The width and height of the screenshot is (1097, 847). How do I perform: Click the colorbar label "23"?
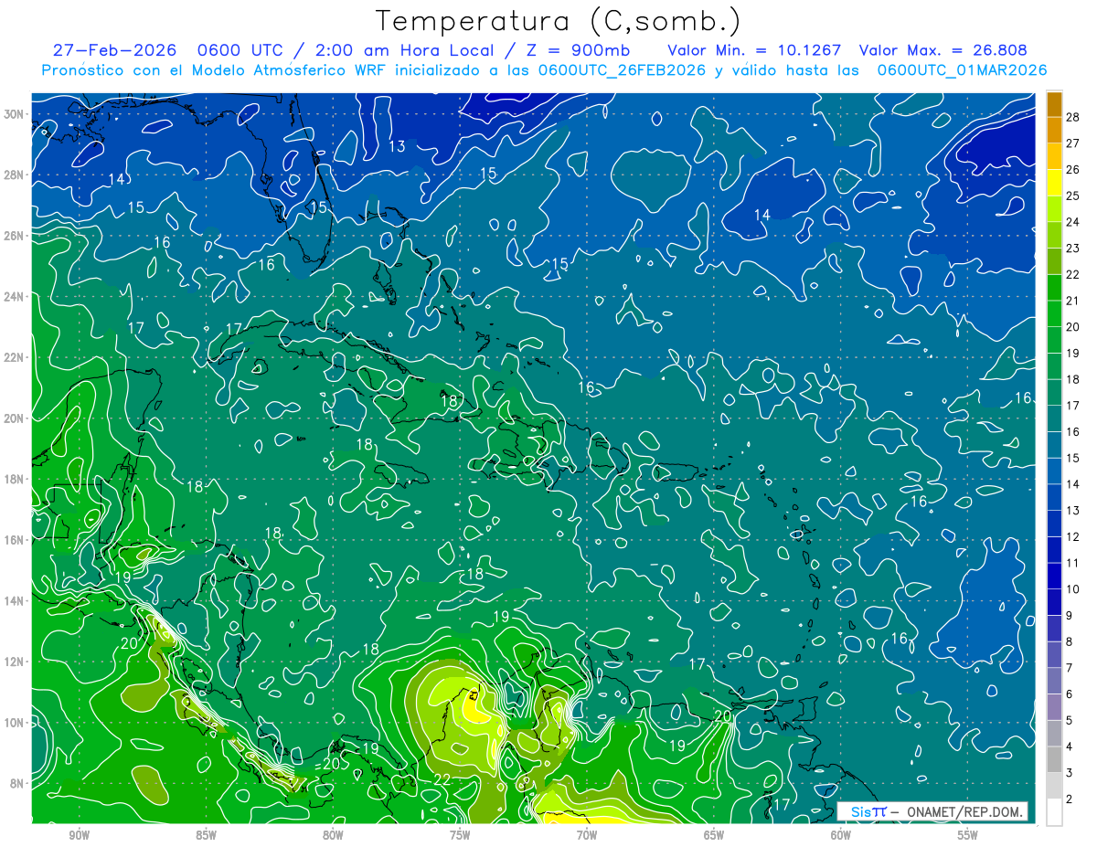pyautogui.click(x=1073, y=248)
